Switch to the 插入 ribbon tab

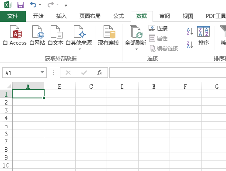62,16
